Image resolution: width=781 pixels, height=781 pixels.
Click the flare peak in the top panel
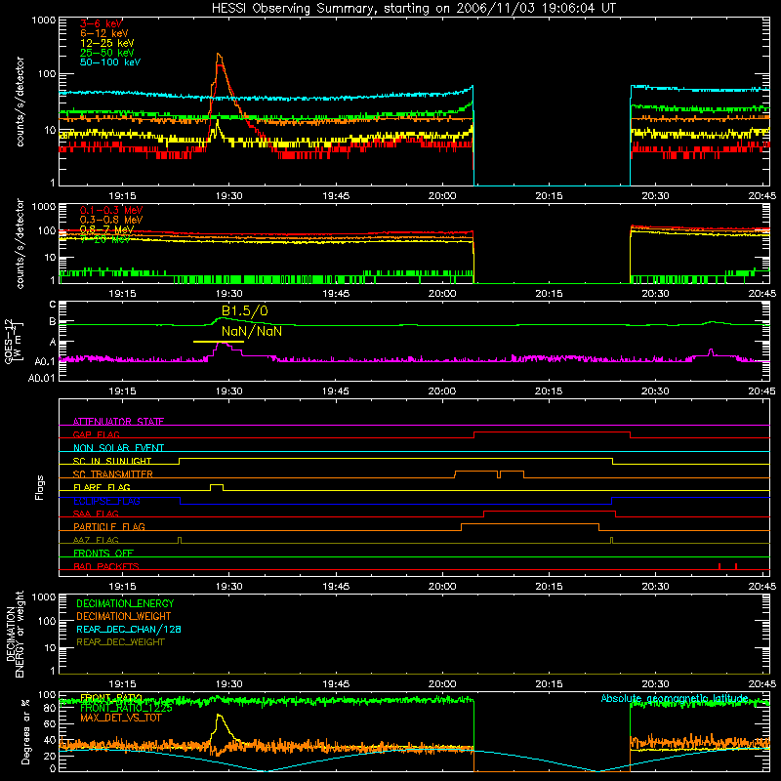point(219,55)
